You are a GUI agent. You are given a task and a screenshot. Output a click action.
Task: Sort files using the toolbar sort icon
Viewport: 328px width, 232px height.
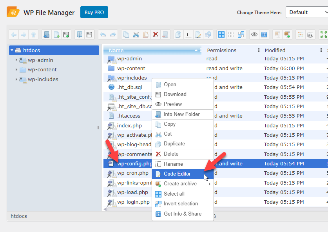click(310, 34)
